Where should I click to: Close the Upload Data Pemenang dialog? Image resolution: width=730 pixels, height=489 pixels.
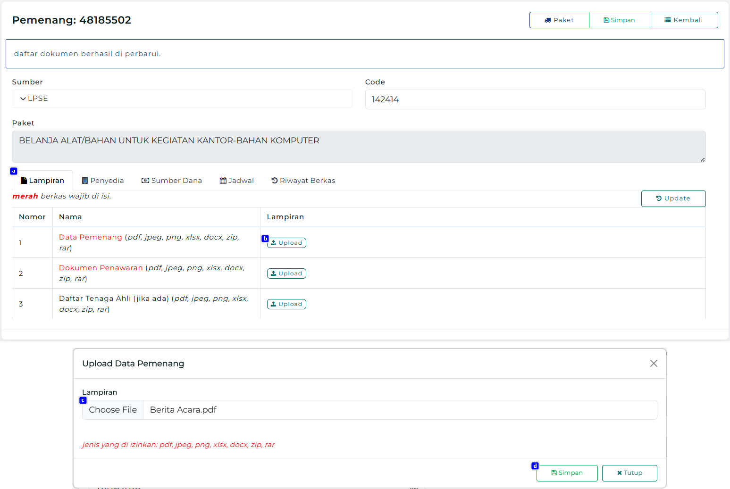coord(654,363)
